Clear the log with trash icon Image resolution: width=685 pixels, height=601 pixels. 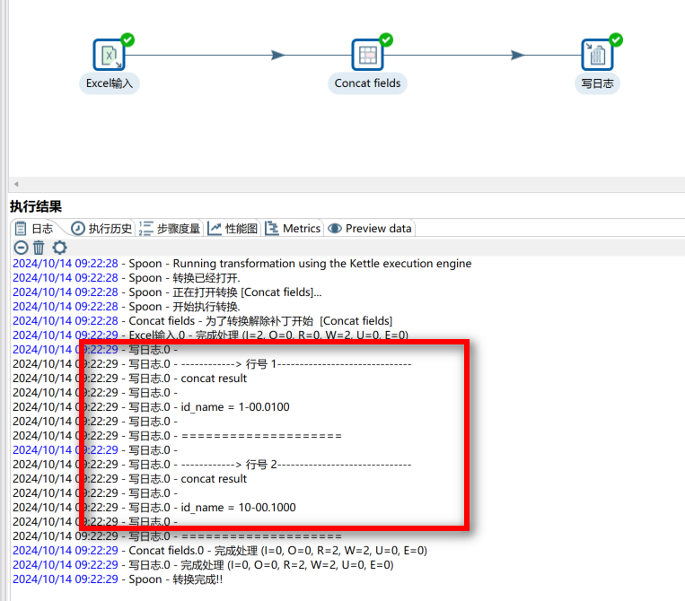[39, 248]
